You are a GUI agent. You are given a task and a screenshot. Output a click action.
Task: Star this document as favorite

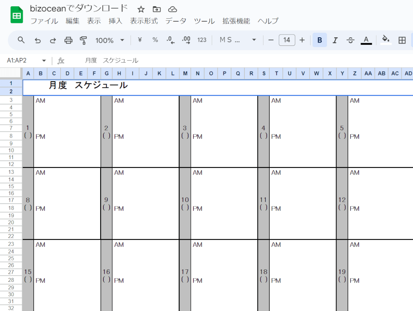(x=141, y=9)
